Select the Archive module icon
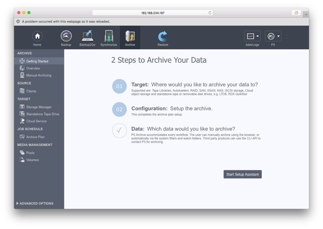323x229 pixels. tap(130, 37)
